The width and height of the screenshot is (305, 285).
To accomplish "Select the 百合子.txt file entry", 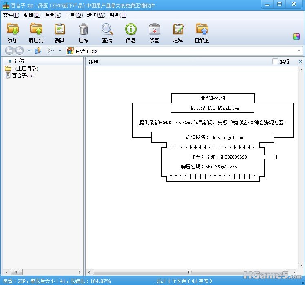I will pyautogui.click(x=23, y=75).
